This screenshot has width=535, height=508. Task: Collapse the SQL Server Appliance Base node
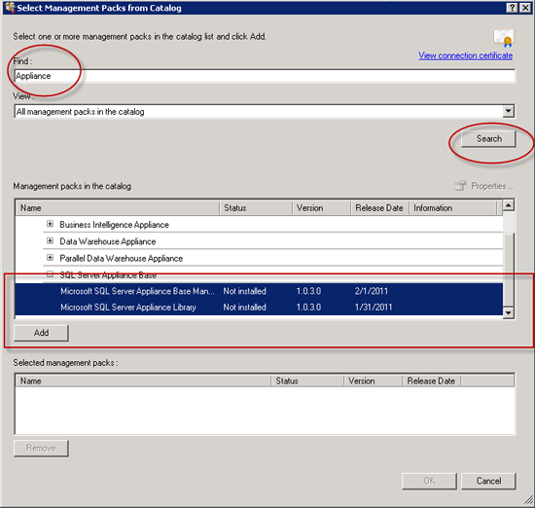coord(50,274)
